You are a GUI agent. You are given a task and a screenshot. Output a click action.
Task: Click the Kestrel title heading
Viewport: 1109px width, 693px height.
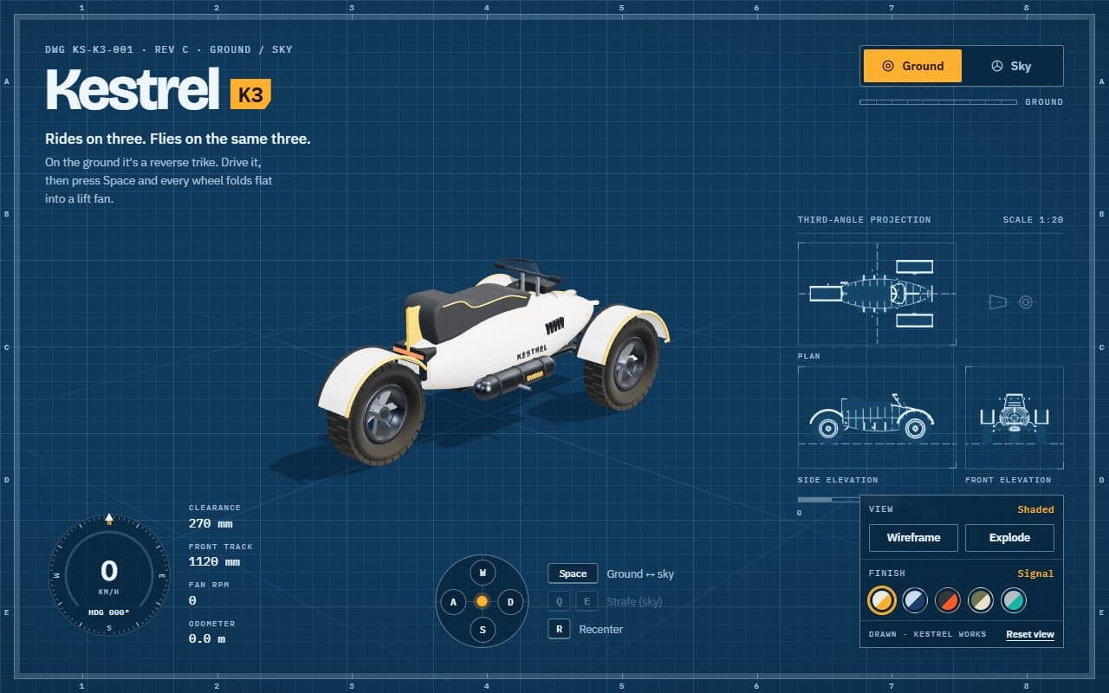point(133,89)
